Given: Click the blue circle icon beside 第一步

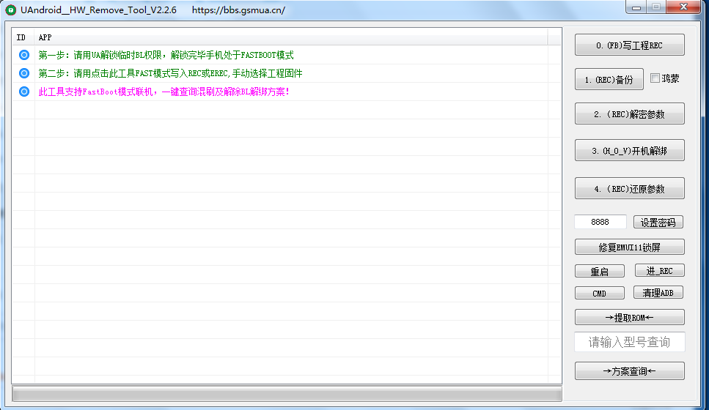Looking at the screenshot, I should point(24,55).
